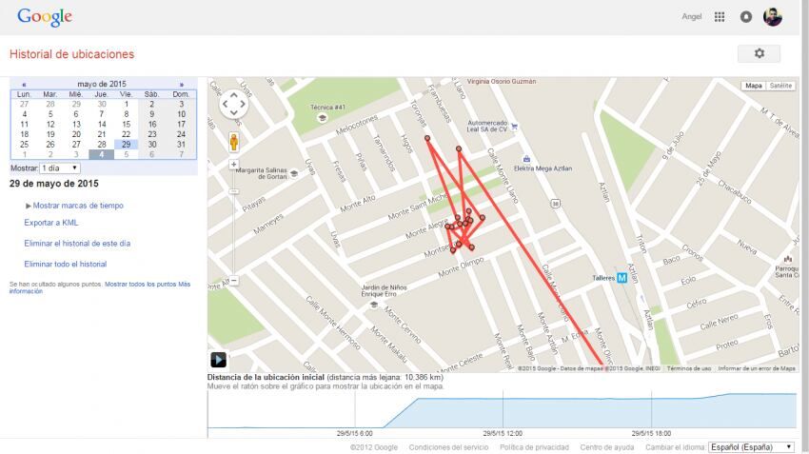Open the user profile avatar
Viewport: 809px width, 454px height.
pos(773,17)
